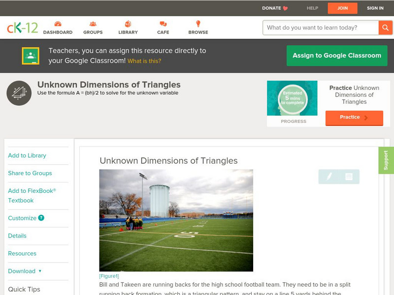Viewport: 394px width, 295px height.
Task: Expand the Download dropdown arrow
Action: [x=40, y=271]
